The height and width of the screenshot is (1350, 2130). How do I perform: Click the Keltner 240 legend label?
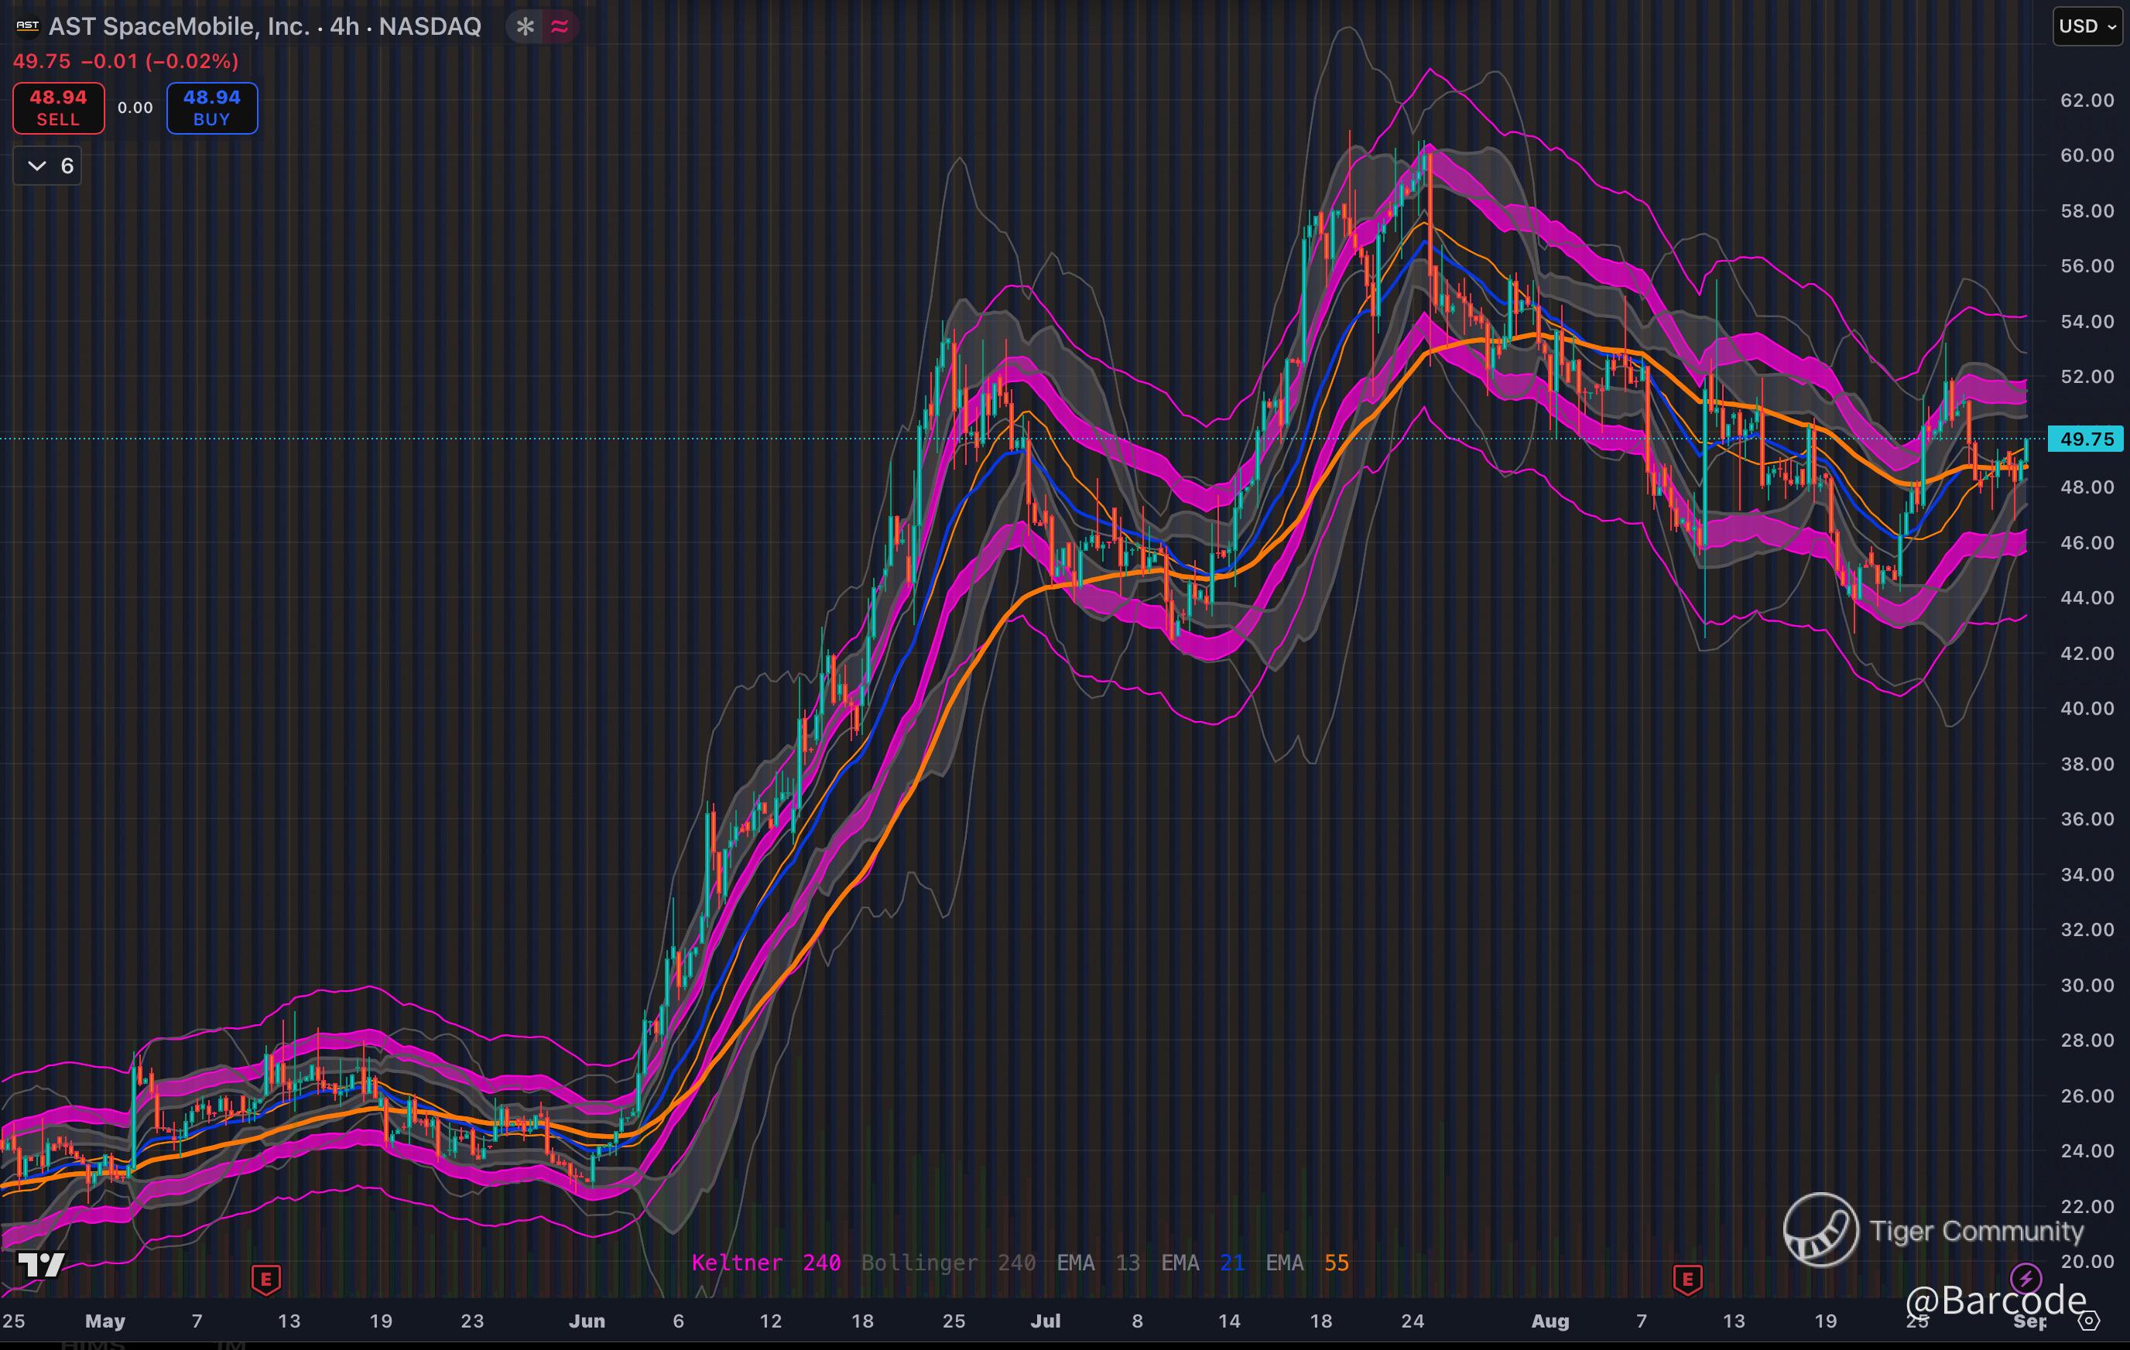[765, 1263]
